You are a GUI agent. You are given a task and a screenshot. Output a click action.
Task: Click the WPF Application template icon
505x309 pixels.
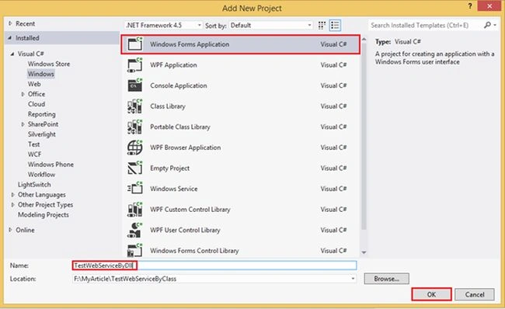click(x=134, y=64)
